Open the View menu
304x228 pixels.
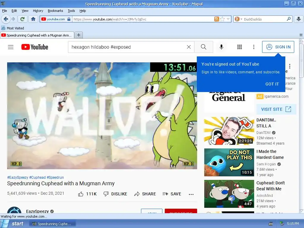pos(25,11)
